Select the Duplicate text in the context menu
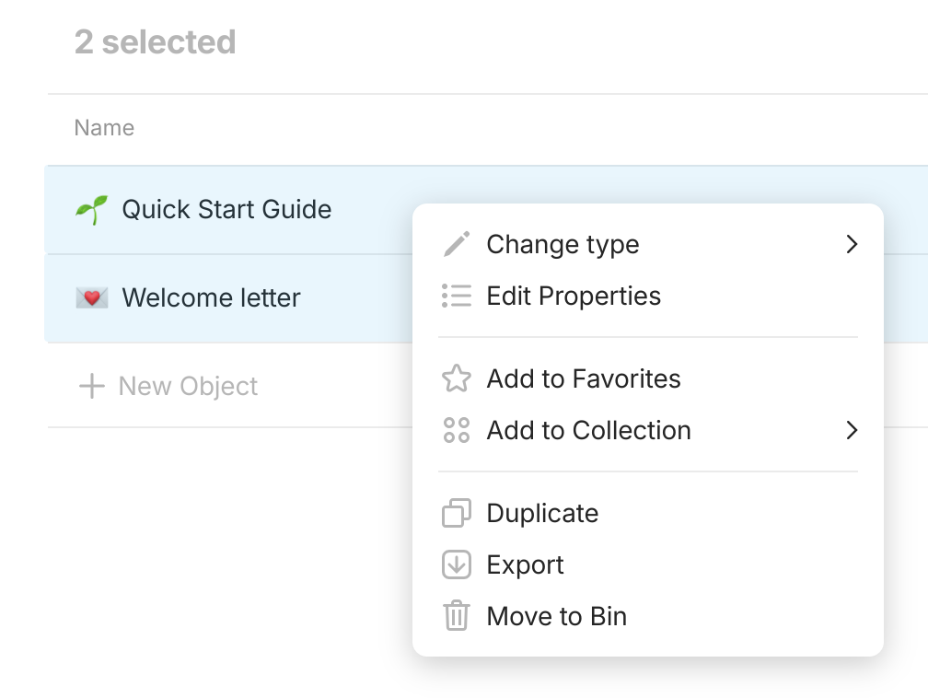This screenshot has width=928, height=698. 542,513
